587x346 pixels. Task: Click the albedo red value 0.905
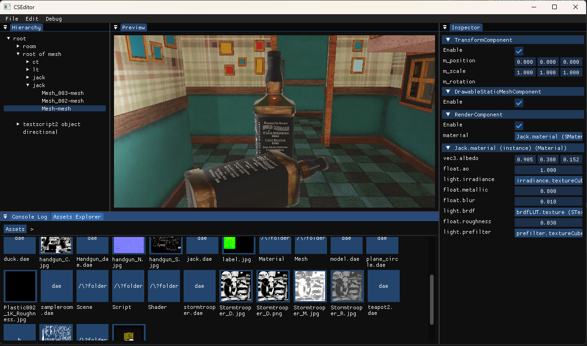[525, 159]
